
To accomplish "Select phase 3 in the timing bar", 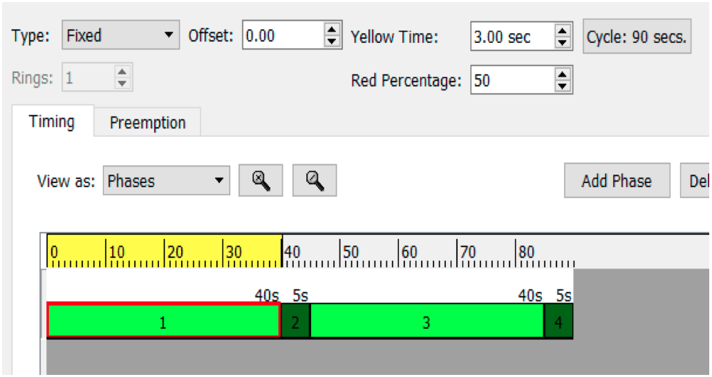I will 427,321.
